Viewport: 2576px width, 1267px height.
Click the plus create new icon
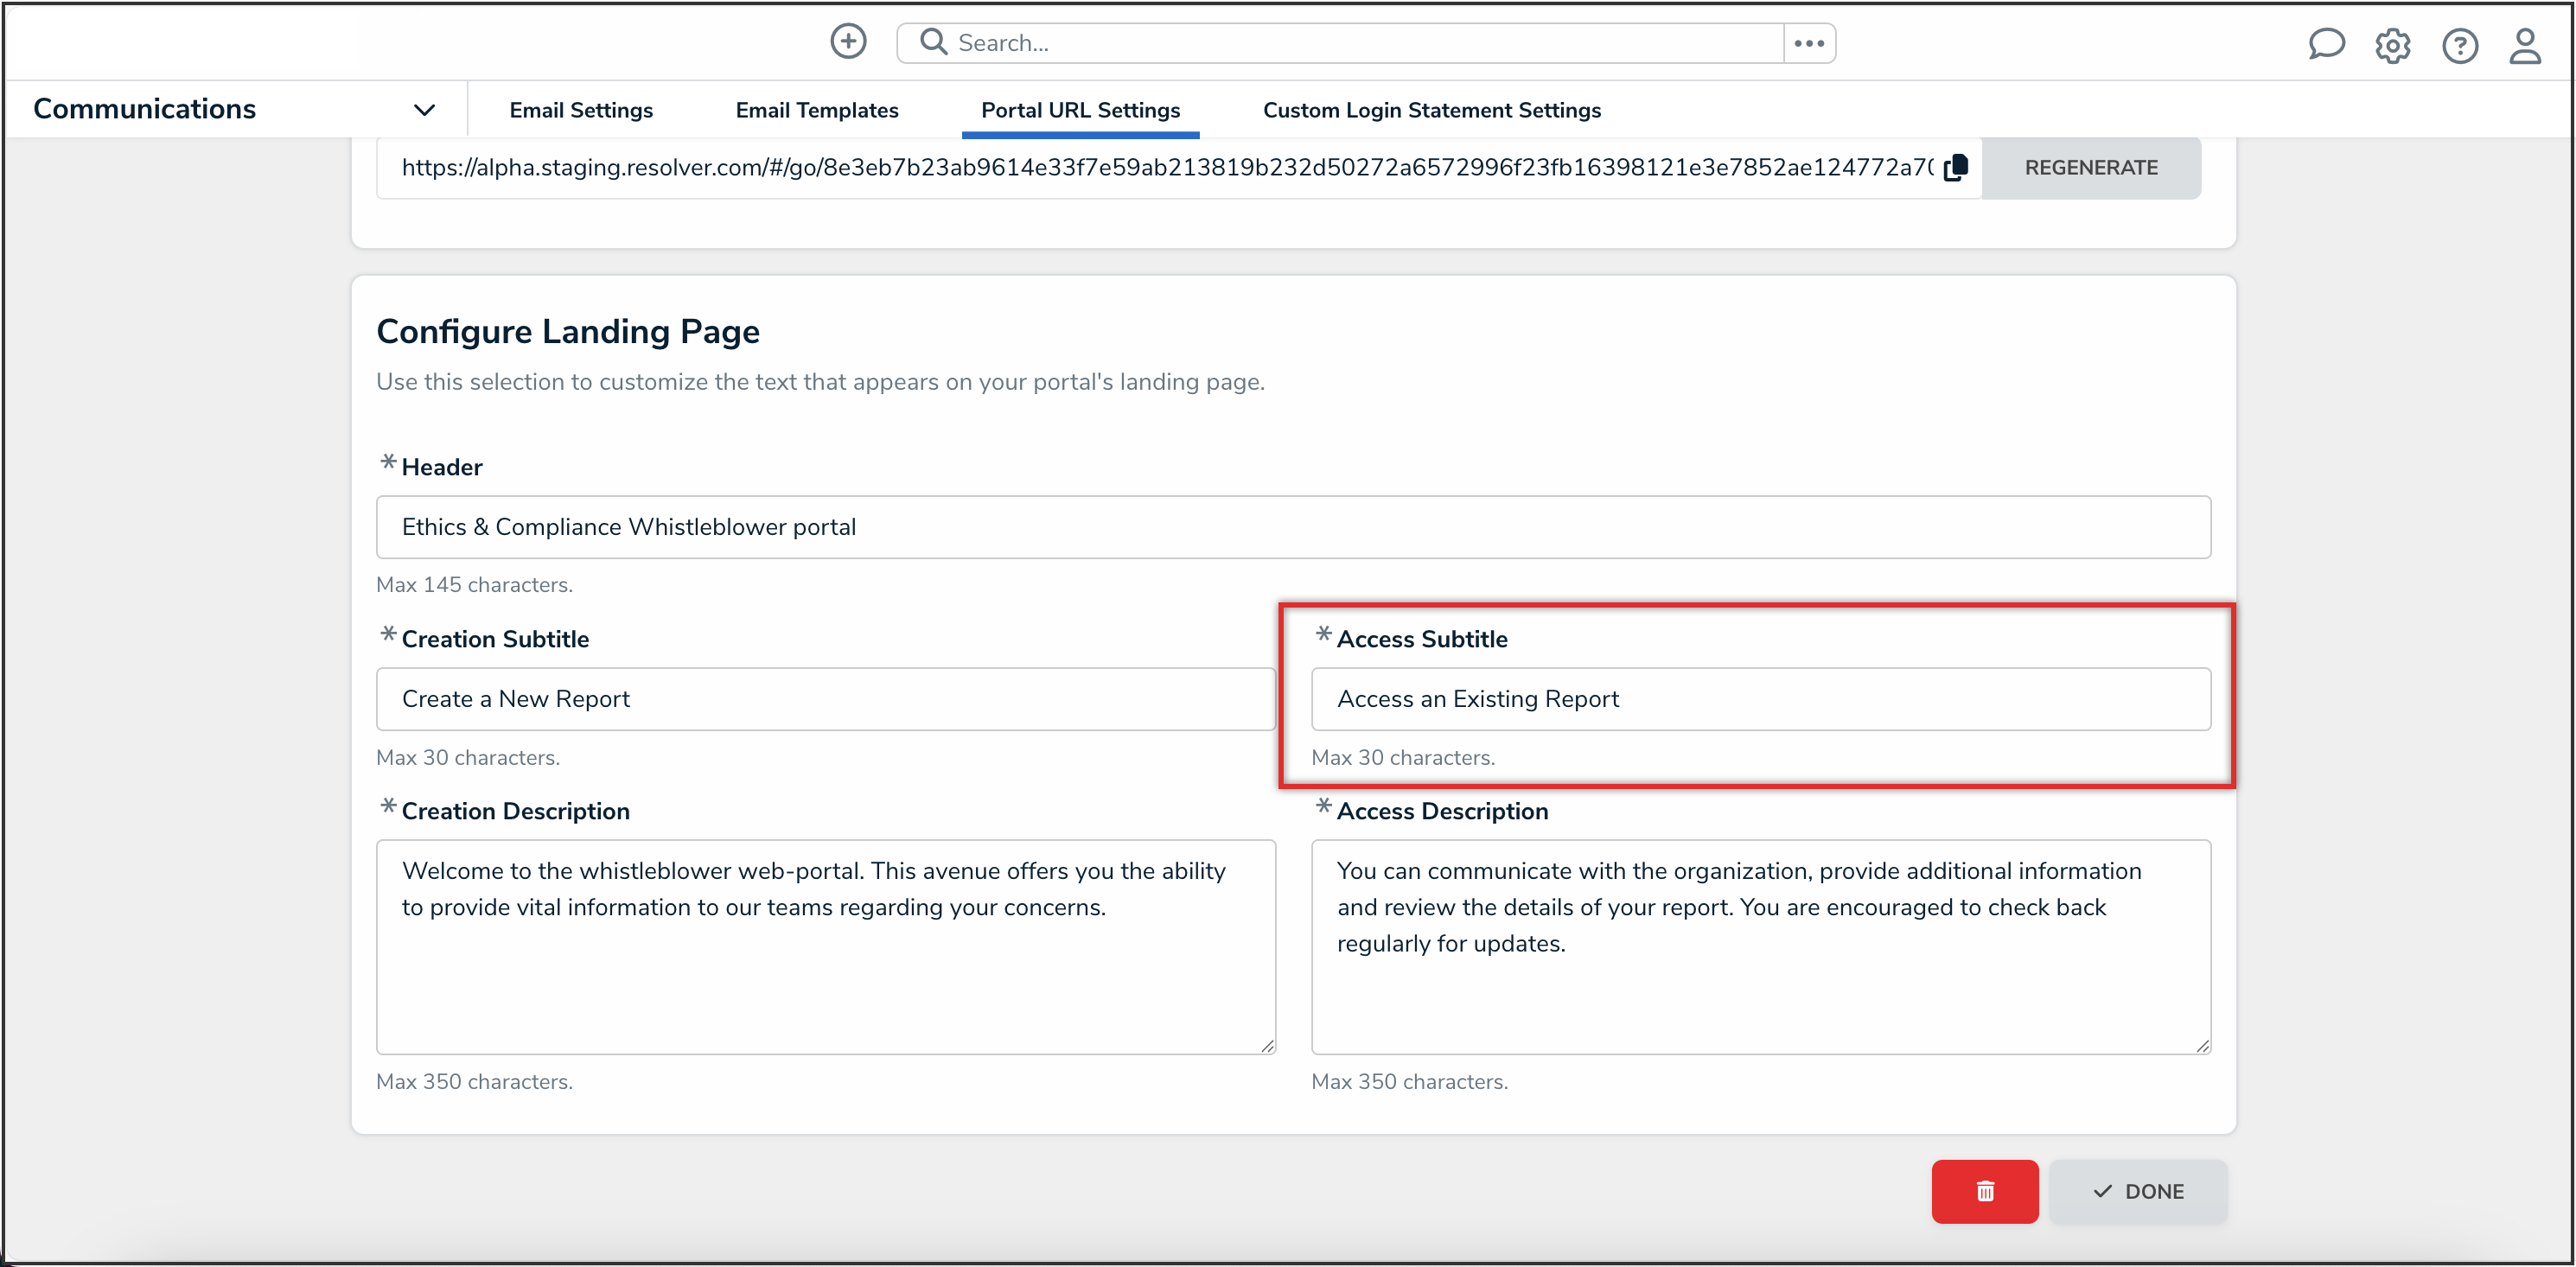pyautogui.click(x=848, y=42)
